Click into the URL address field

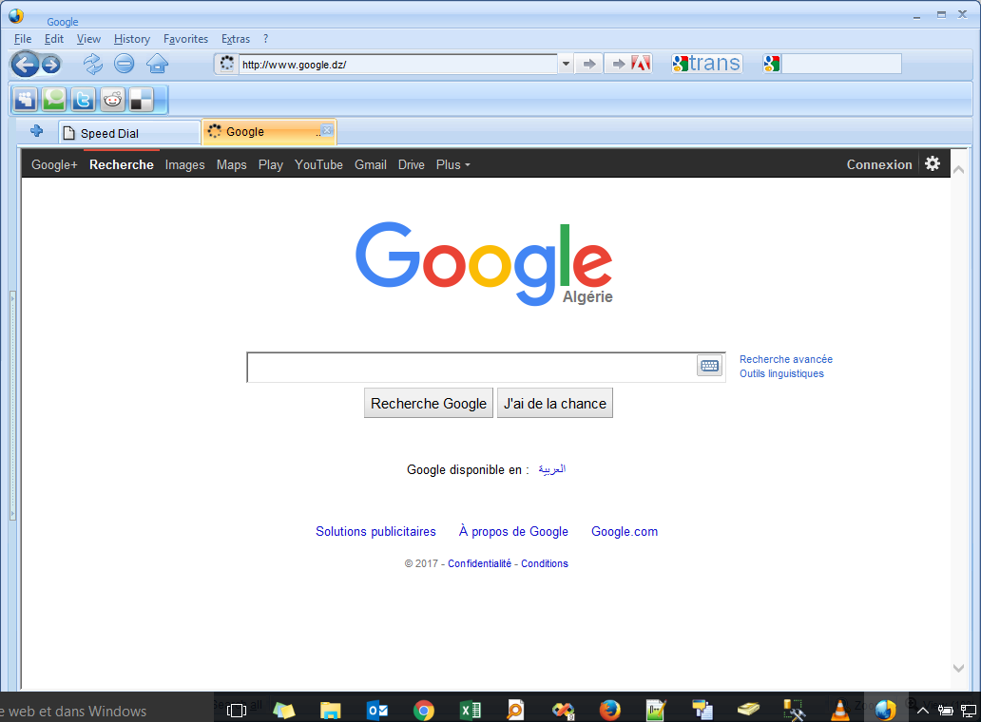click(397, 64)
